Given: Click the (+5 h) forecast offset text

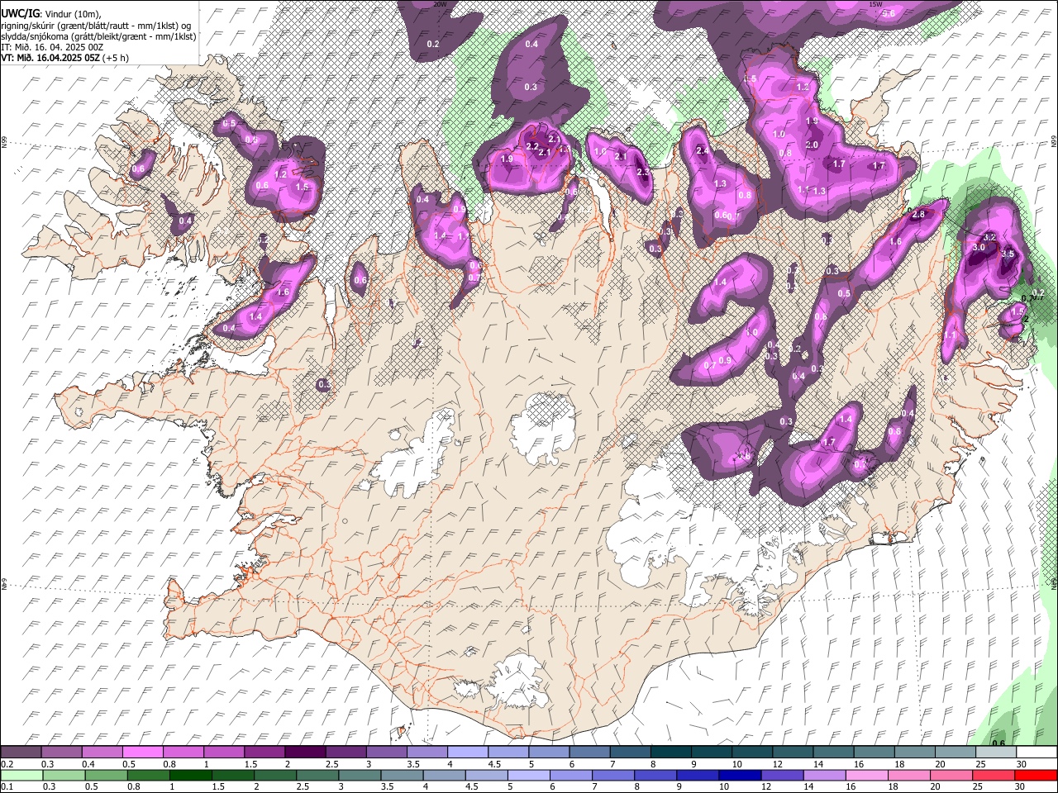Looking at the screenshot, I should [117, 58].
